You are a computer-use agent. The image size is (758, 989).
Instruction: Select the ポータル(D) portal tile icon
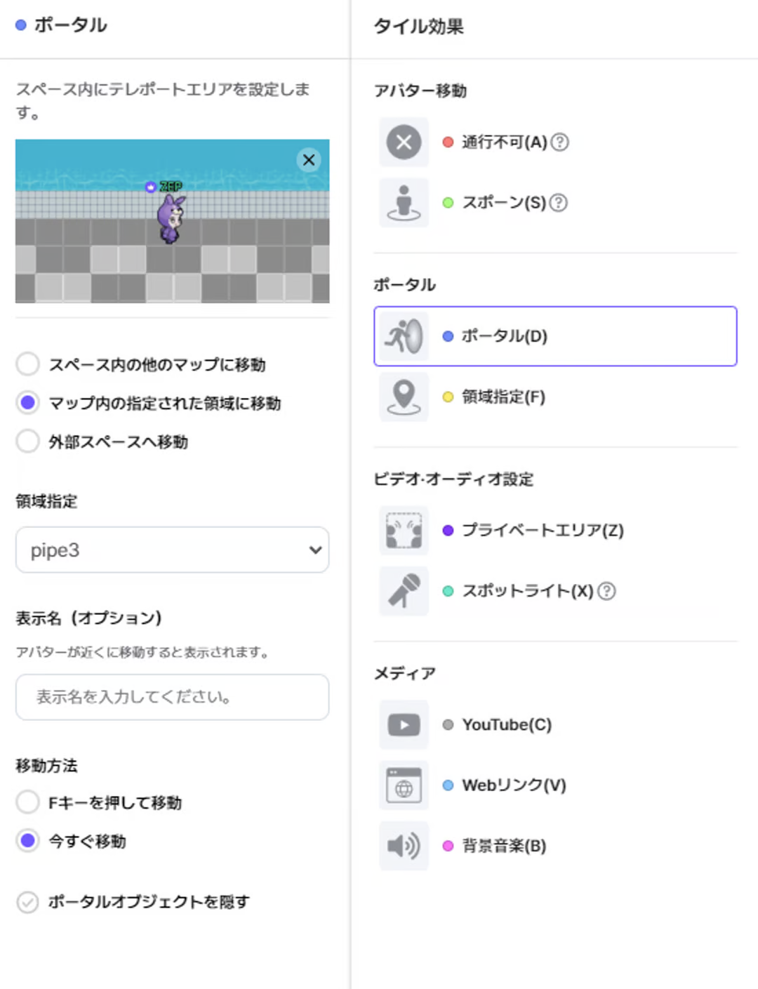coord(404,336)
